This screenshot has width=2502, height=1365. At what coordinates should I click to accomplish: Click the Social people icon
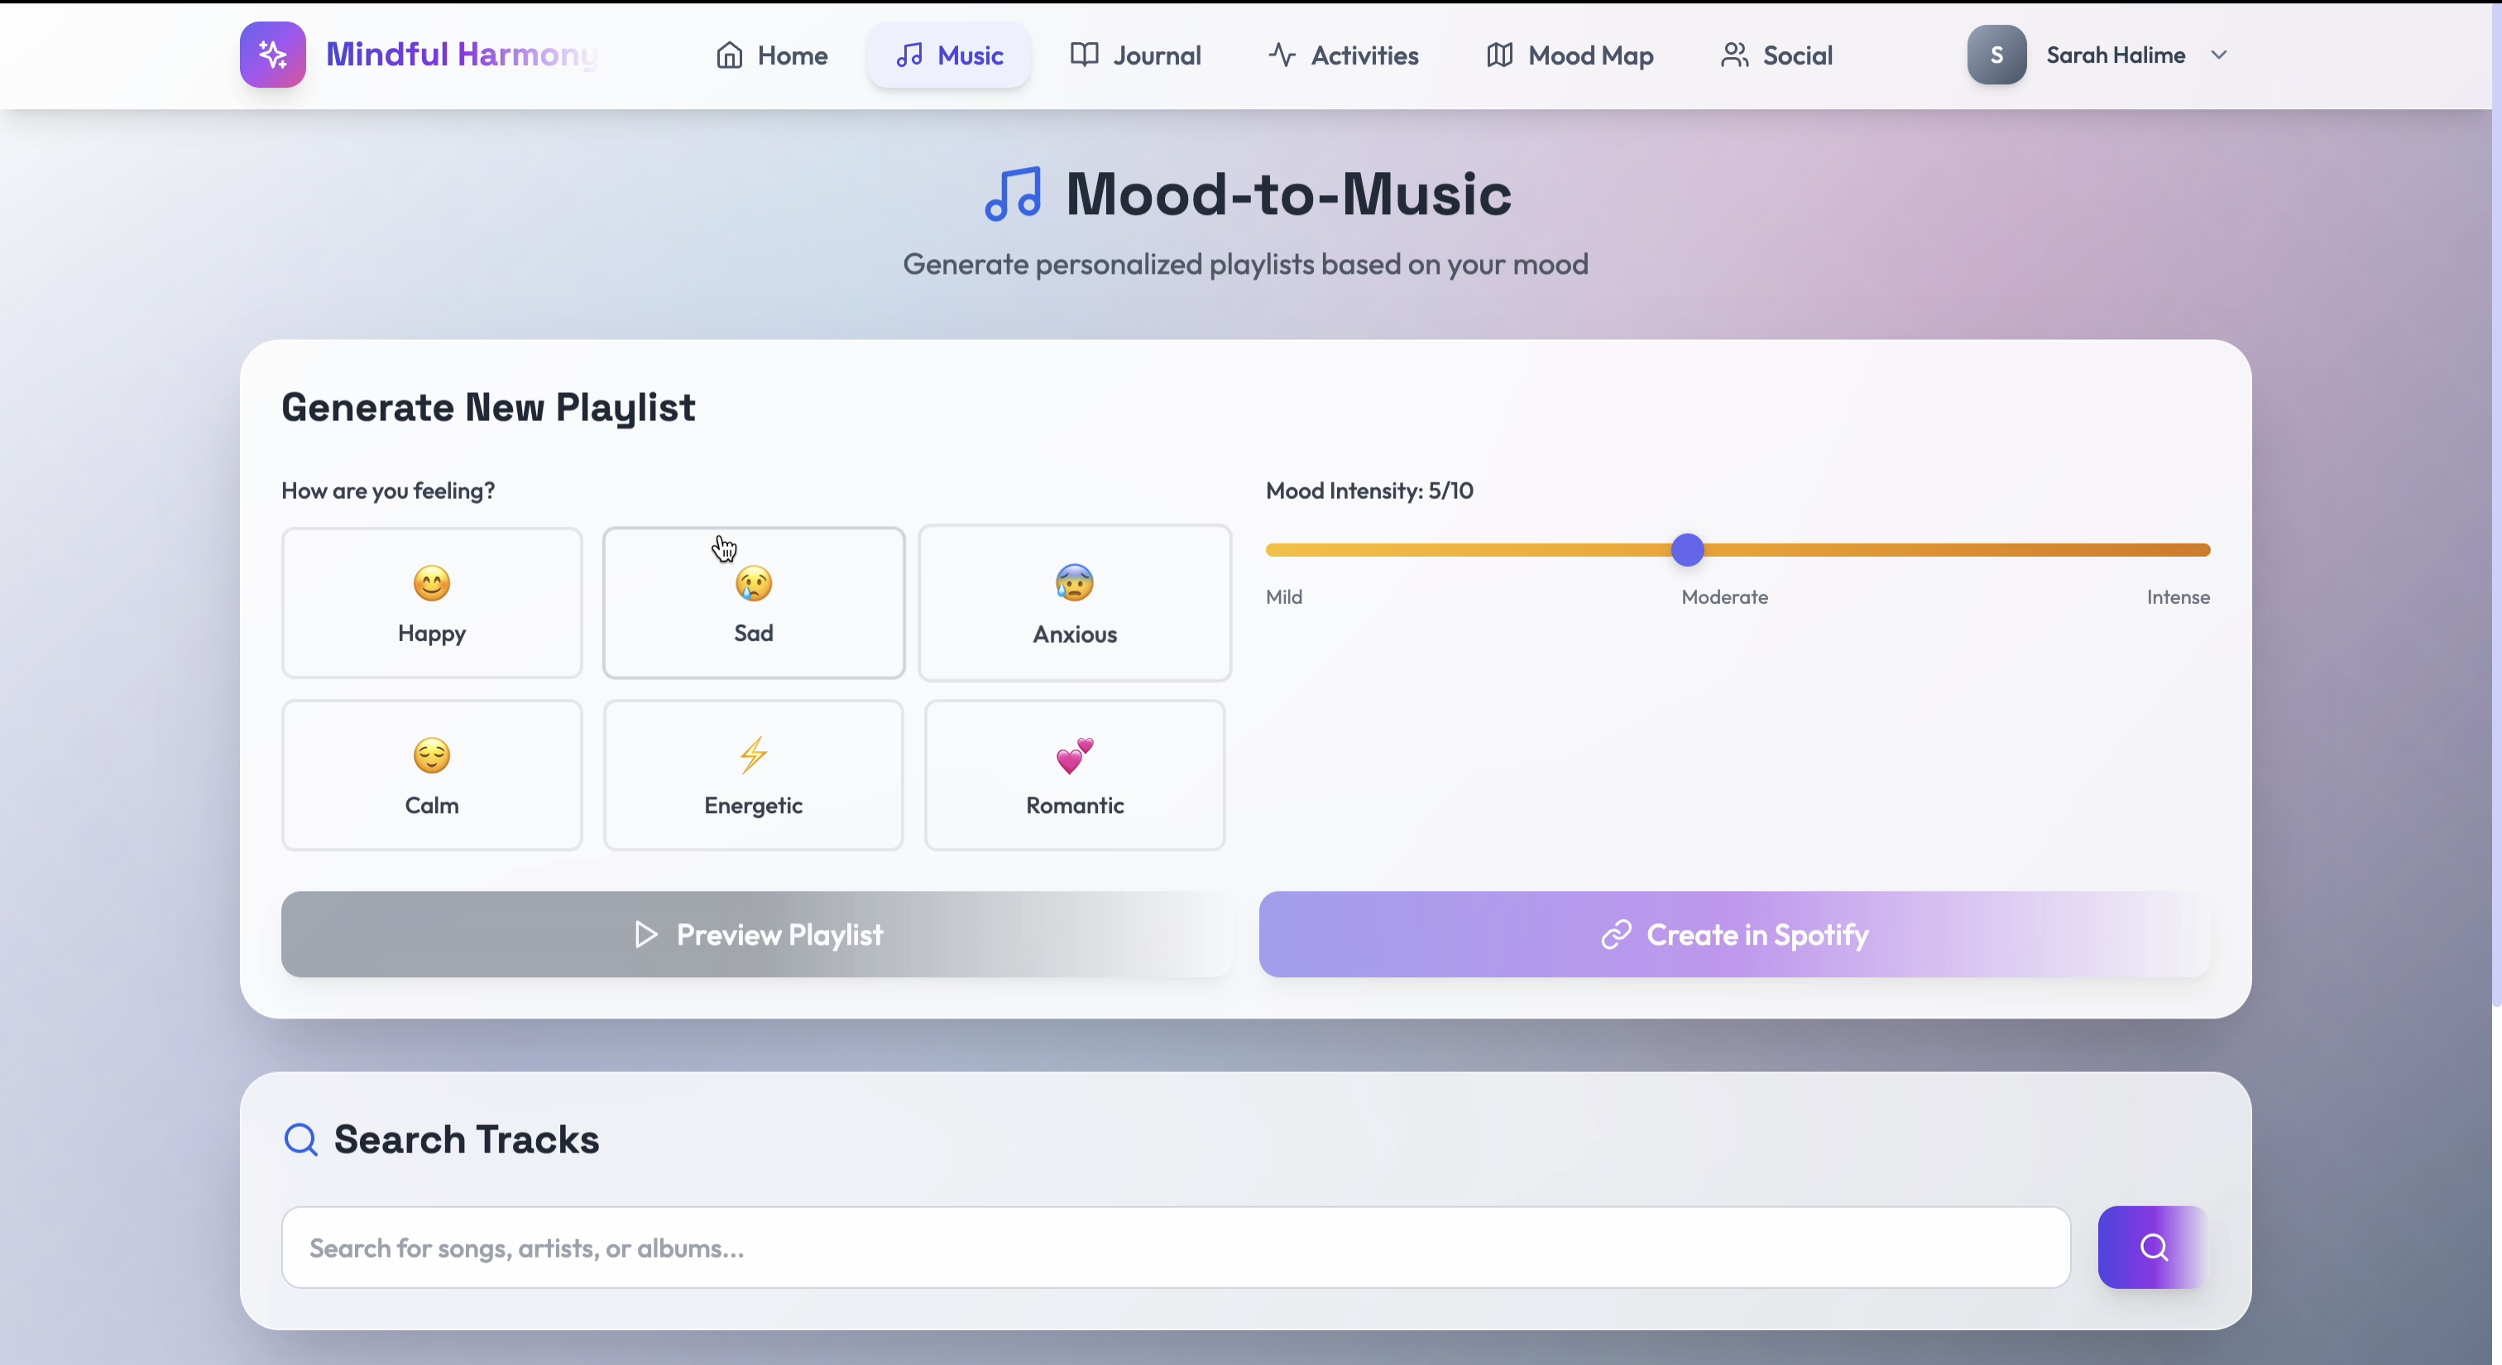click(1733, 55)
